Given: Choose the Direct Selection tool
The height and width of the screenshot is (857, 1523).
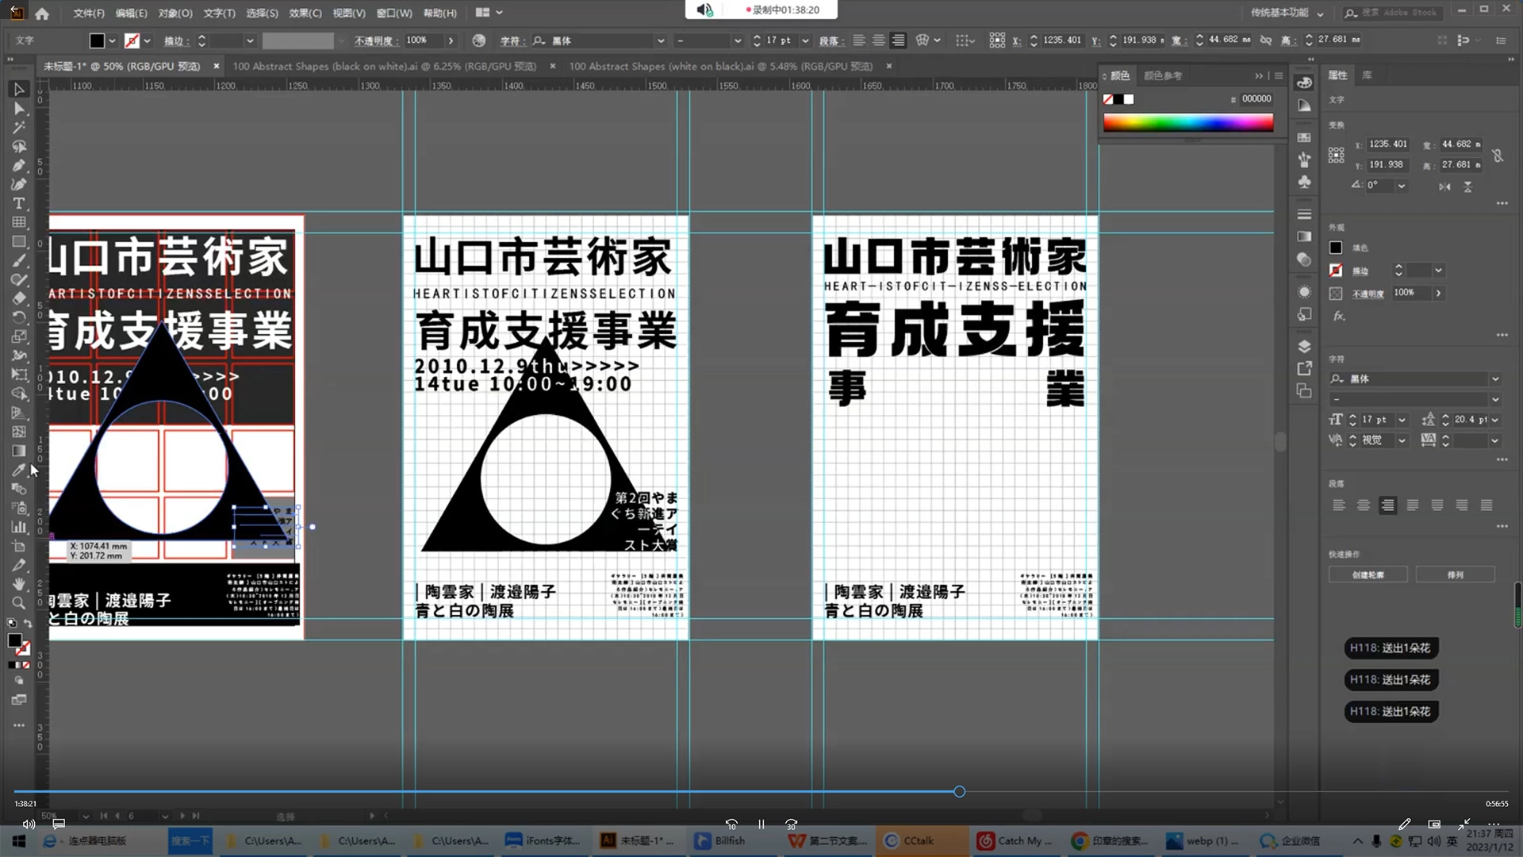Looking at the screenshot, I should (19, 108).
